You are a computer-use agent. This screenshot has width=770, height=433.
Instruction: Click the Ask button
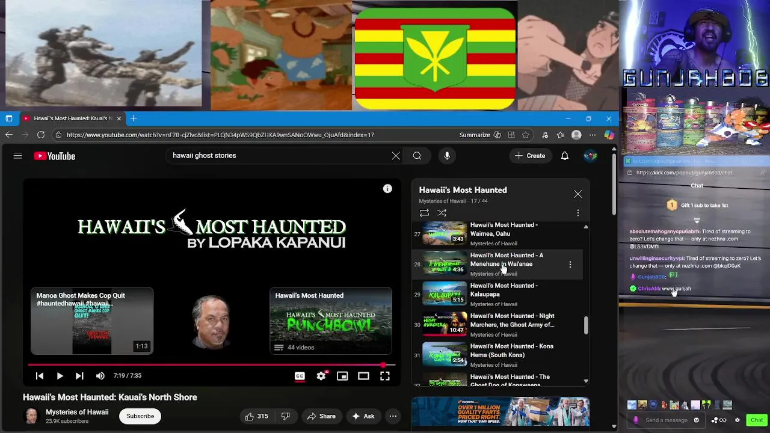point(363,416)
